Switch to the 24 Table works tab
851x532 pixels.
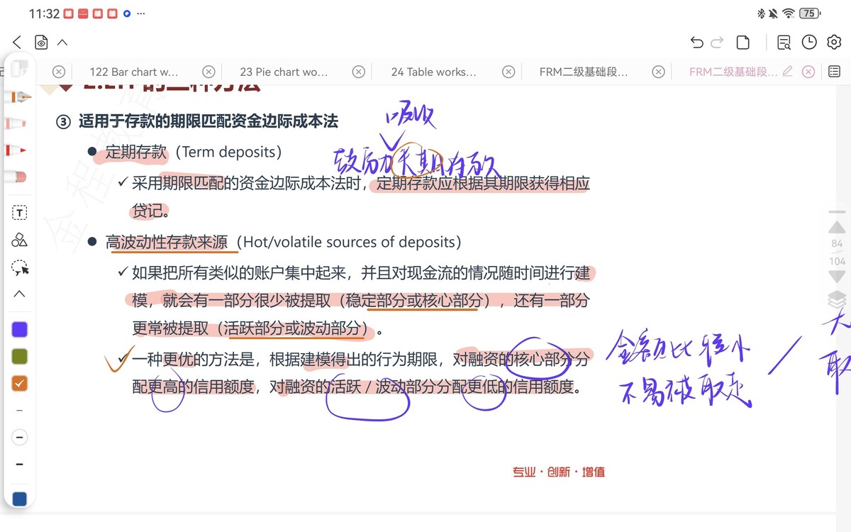click(x=433, y=72)
